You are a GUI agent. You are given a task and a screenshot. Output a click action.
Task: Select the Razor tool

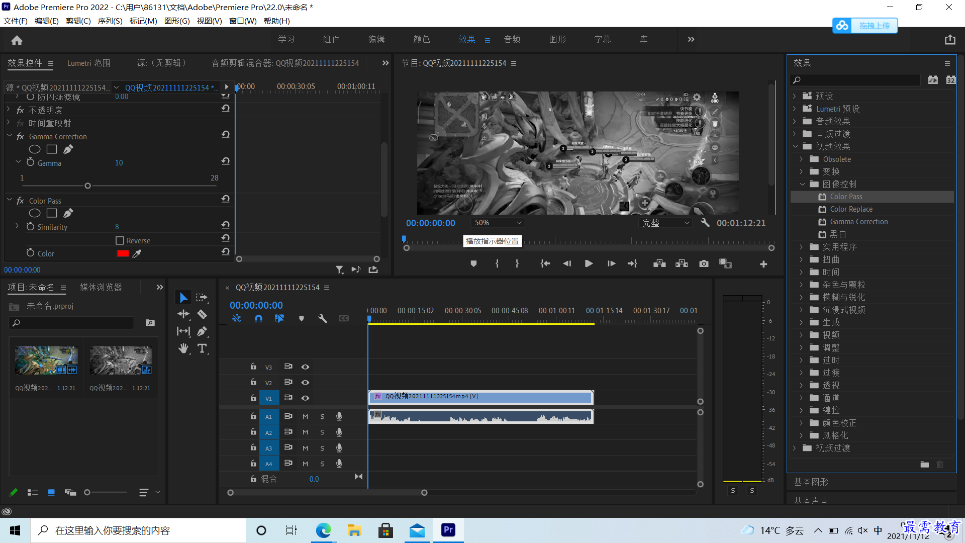click(x=202, y=314)
